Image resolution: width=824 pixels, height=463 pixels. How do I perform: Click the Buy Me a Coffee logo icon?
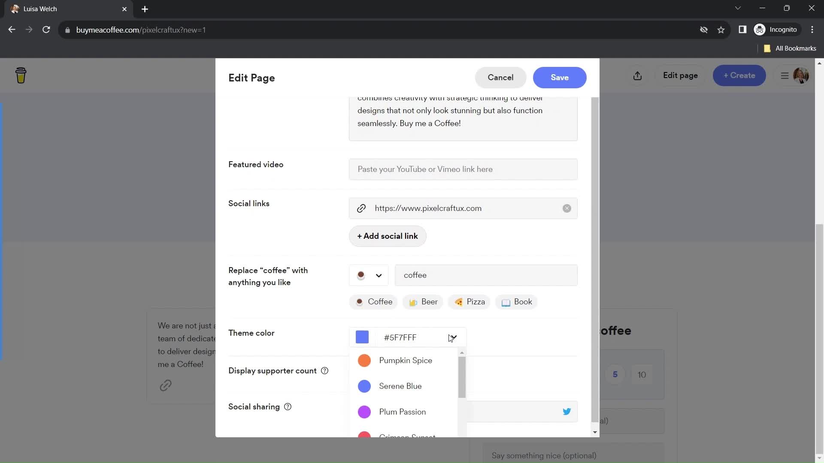(x=20, y=75)
